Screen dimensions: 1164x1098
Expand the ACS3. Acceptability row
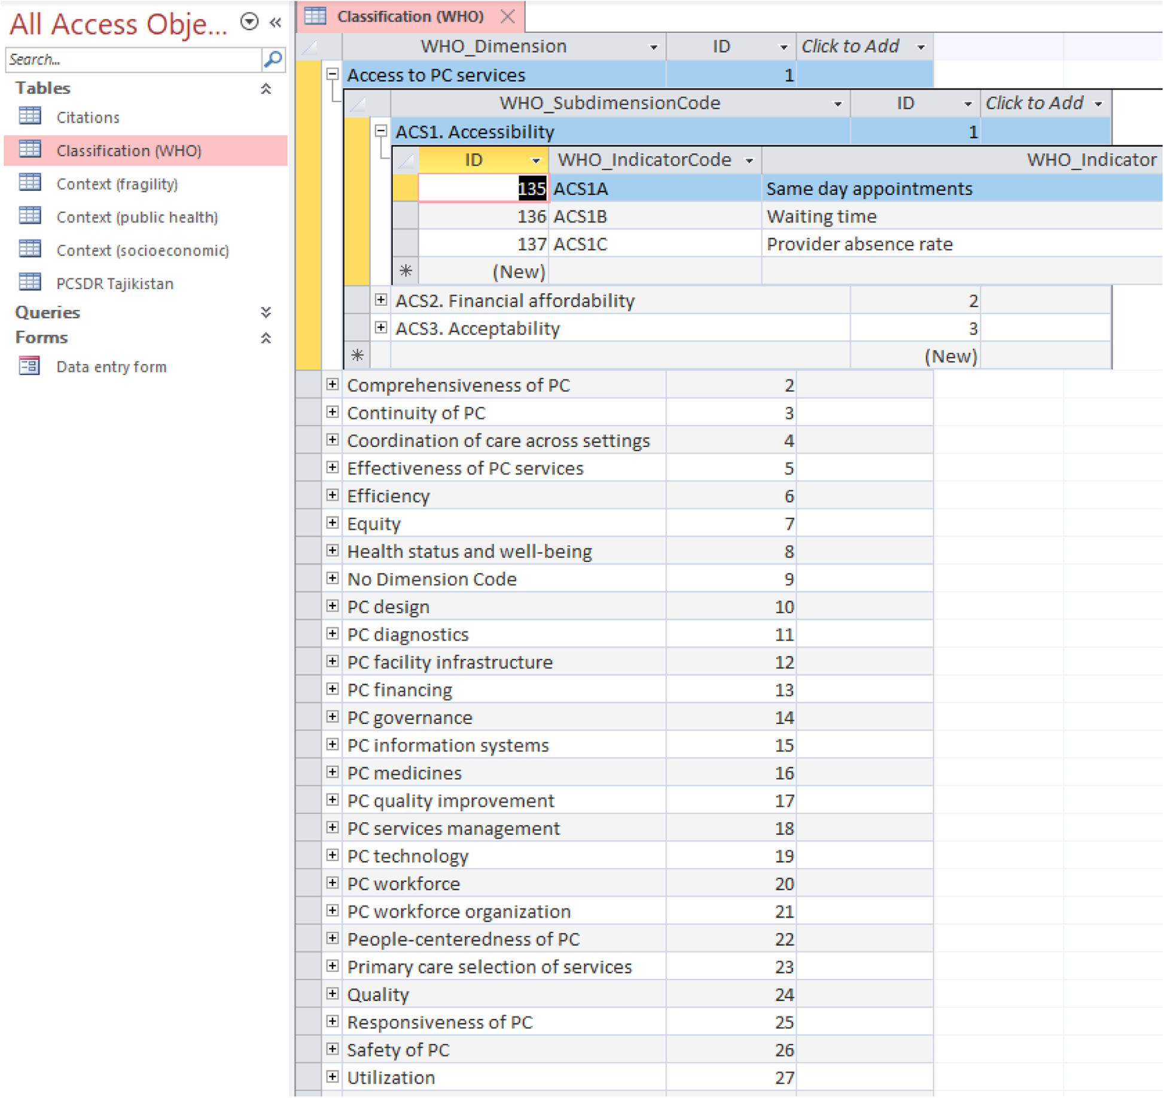point(381,327)
